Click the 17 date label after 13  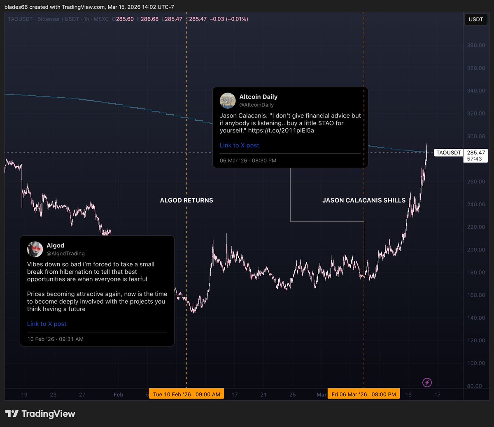[x=437, y=395]
